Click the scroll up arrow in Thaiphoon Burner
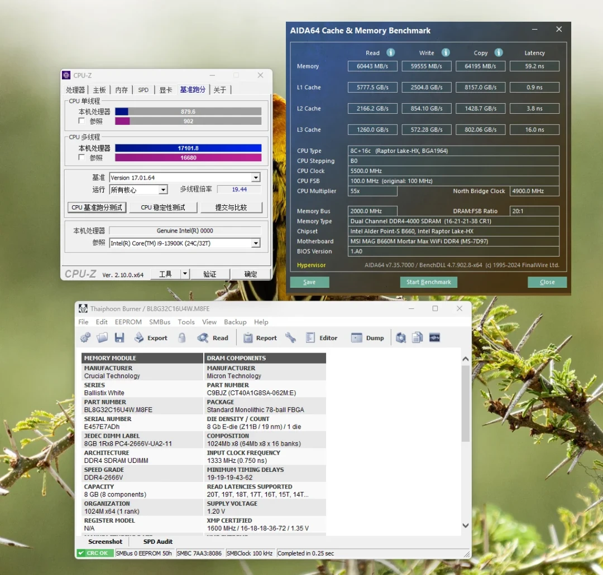Screen dimensions: 603x575 pos(465,359)
